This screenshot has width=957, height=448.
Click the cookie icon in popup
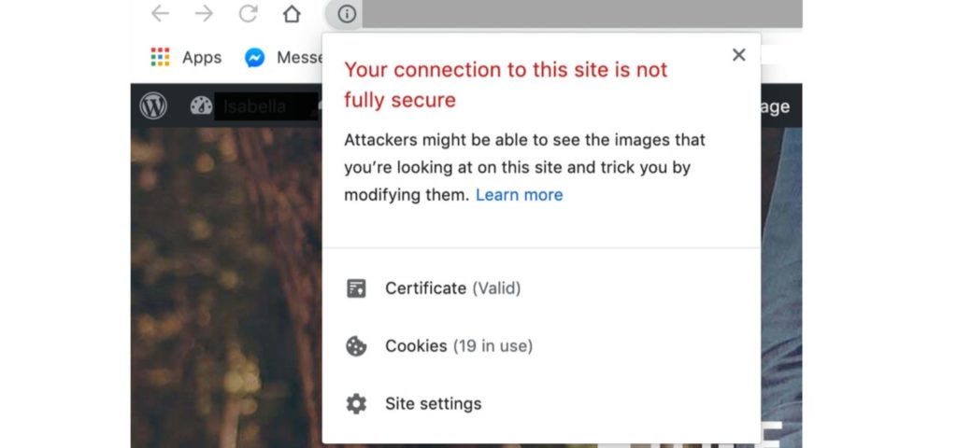(356, 346)
